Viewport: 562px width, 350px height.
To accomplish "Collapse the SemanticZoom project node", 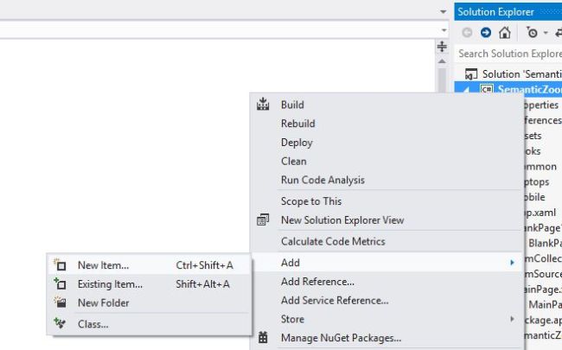I will click(466, 89).
